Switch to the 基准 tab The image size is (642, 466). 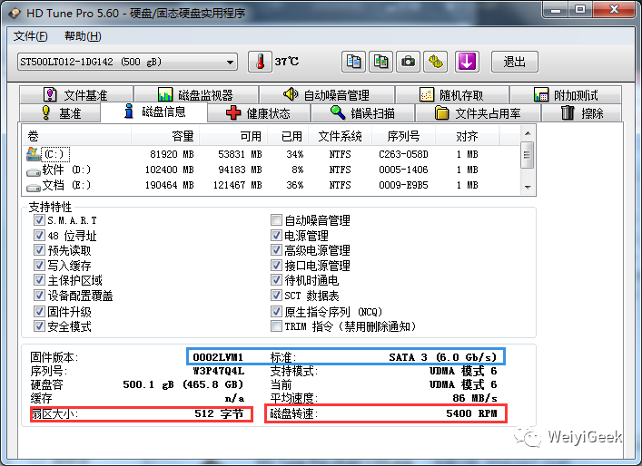click(x=60, y=112)
